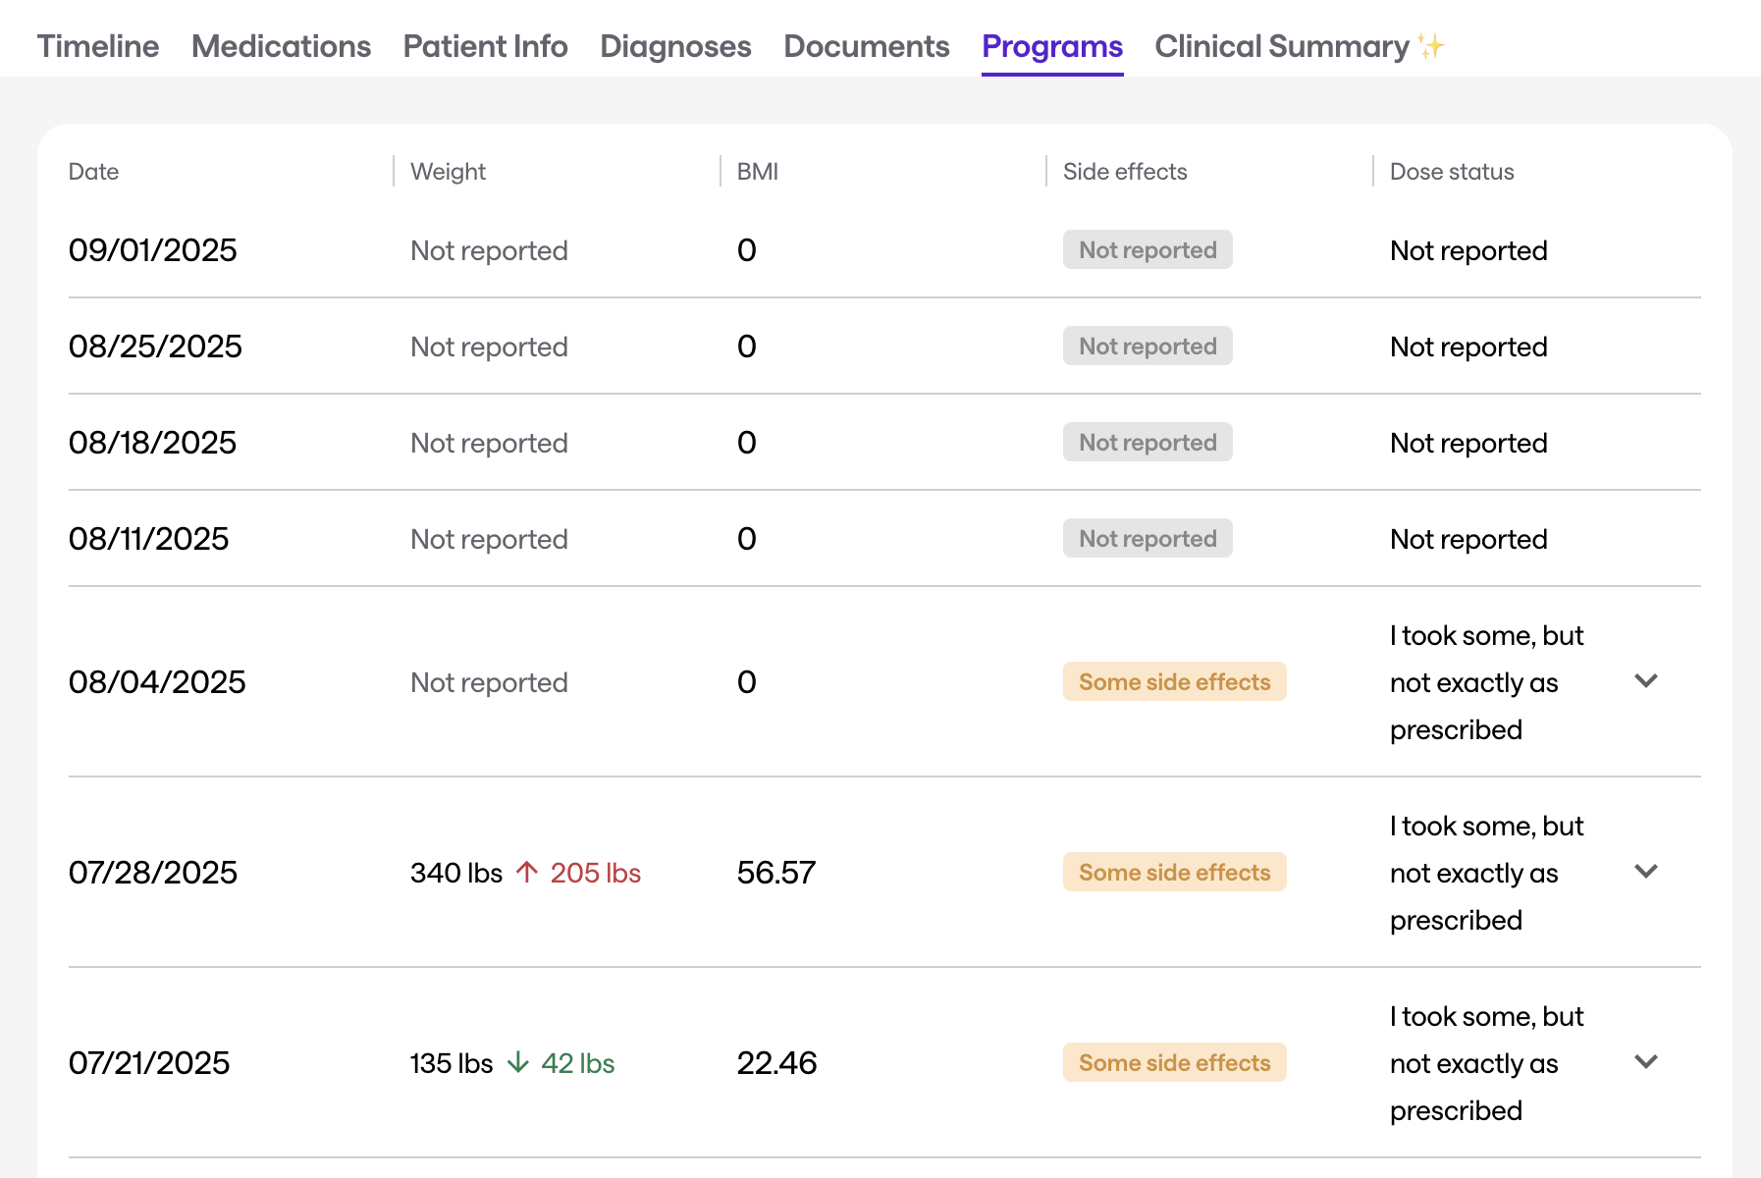Select the Some side effects badge for 07/21/2025
This screenshot has height=1178, width=1761.
pyautogui.click(x=1174, y=1062)
